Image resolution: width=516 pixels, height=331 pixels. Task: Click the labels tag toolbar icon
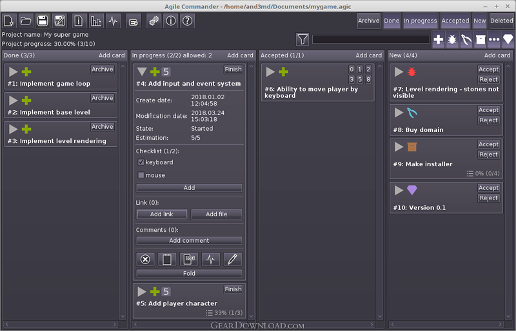tap(134, 22)
